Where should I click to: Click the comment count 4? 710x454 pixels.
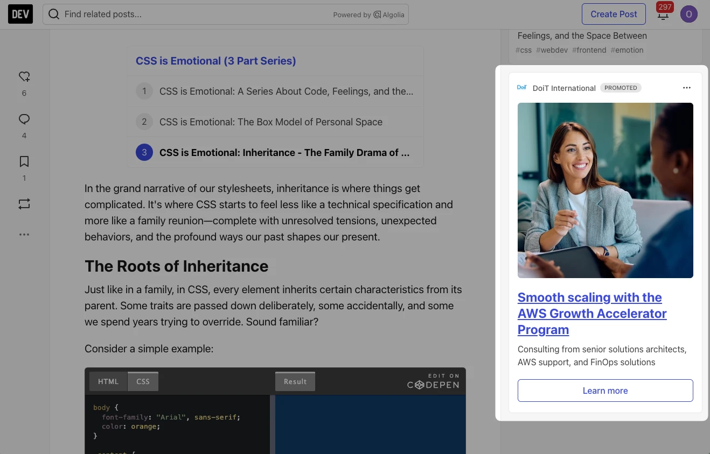coord(24,136)
